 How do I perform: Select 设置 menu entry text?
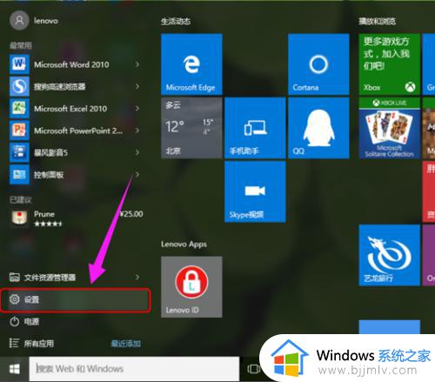[31, 299]
